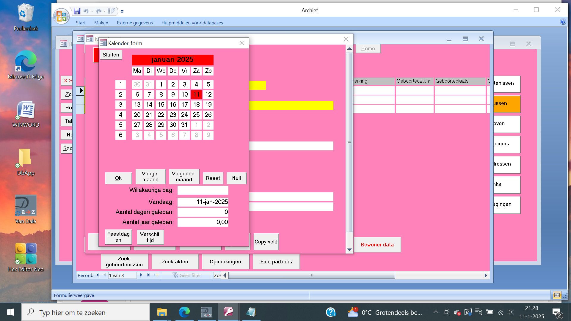Select week number 3 in calendar
The width and height of the screenshot is (571, 321).
pyautogui.click(x=120, y=105)
